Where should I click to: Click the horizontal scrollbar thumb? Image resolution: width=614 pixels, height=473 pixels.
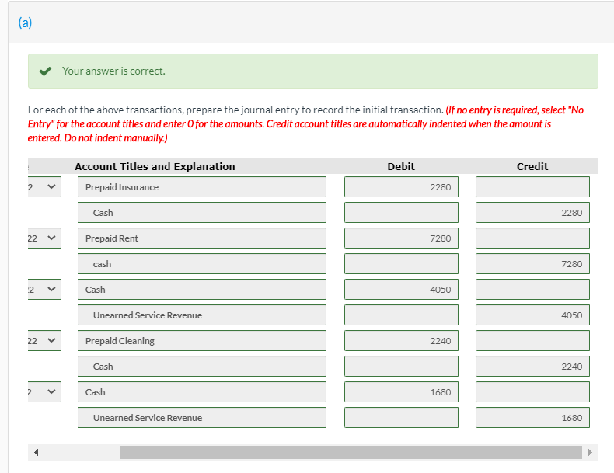point(351,452)
